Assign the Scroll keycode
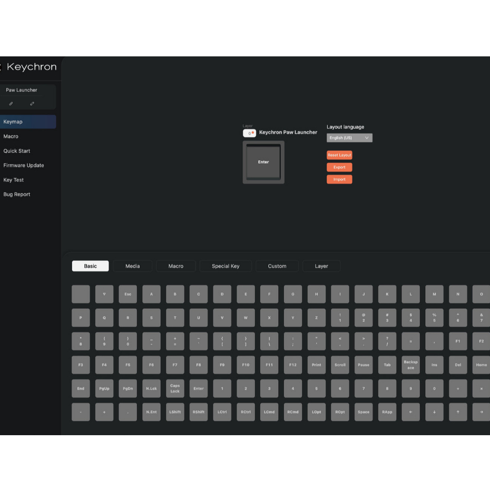 tap(340, 365)
